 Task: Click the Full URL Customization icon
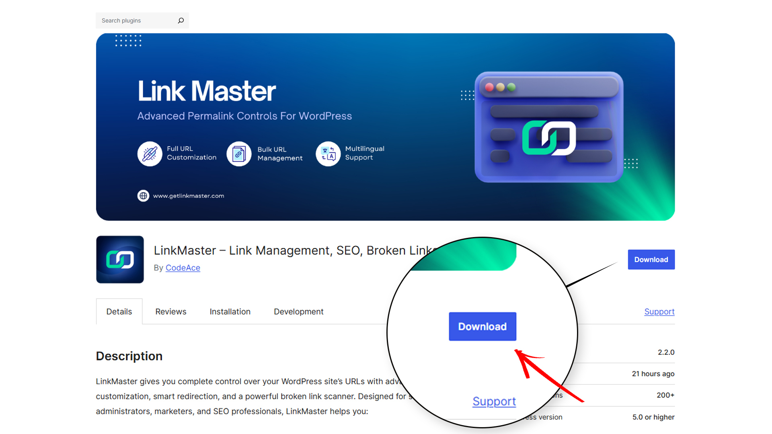point(150,154)
